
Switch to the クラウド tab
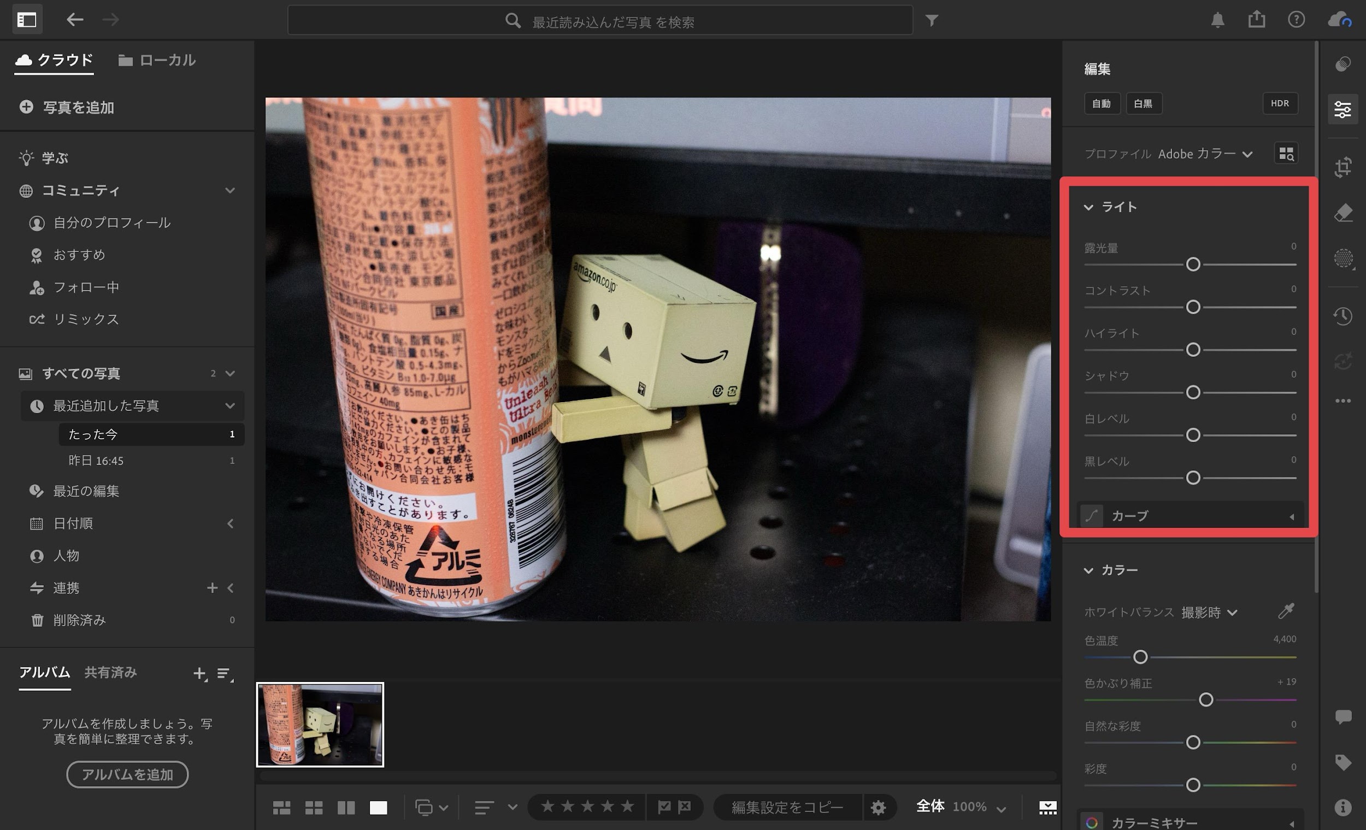coord(54,60)
